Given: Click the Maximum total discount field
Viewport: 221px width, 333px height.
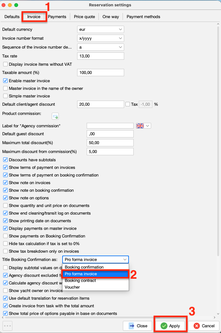Looking at the screenshot, I should point(110,143).
